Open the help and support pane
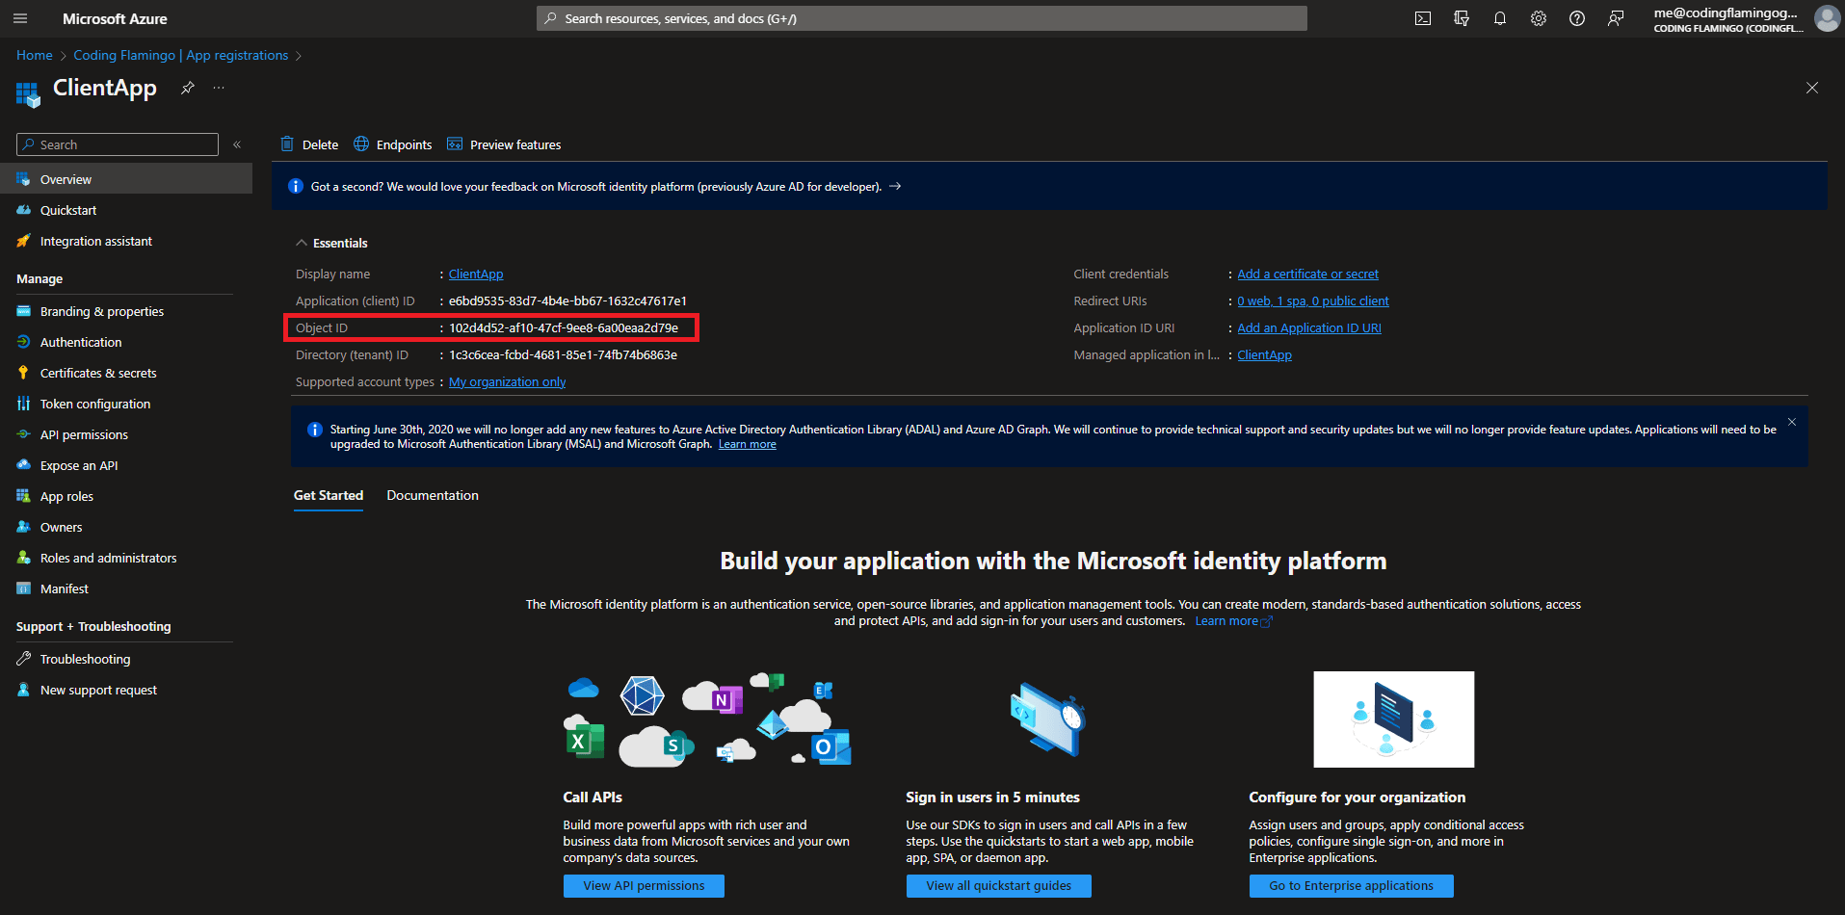The width and height of the screenshot is (1845, 915). 1577,17
